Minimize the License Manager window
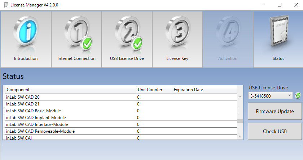303x160 pixels. (263, 5)
